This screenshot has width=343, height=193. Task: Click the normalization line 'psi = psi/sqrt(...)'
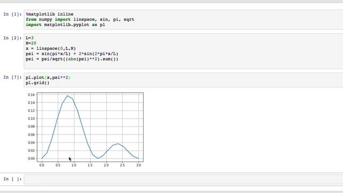click(72, 59)
